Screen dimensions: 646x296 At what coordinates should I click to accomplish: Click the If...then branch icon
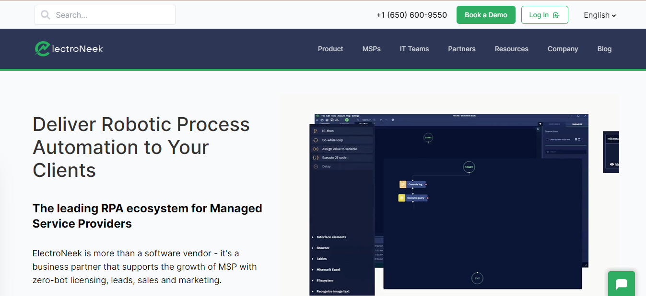pos(316,131)
